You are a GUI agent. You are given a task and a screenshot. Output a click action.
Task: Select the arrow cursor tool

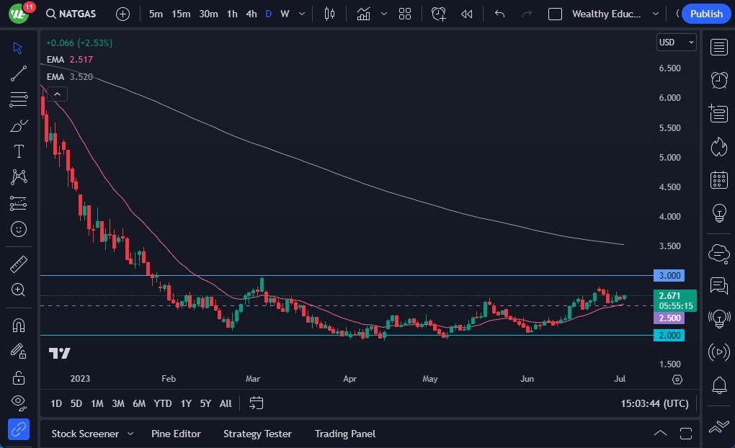pos(18,48)
